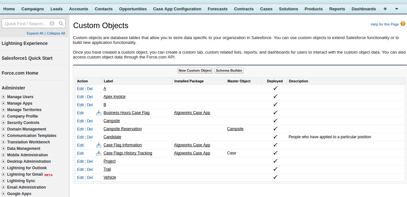Click the download icon beside Case Flag Information

99,145
